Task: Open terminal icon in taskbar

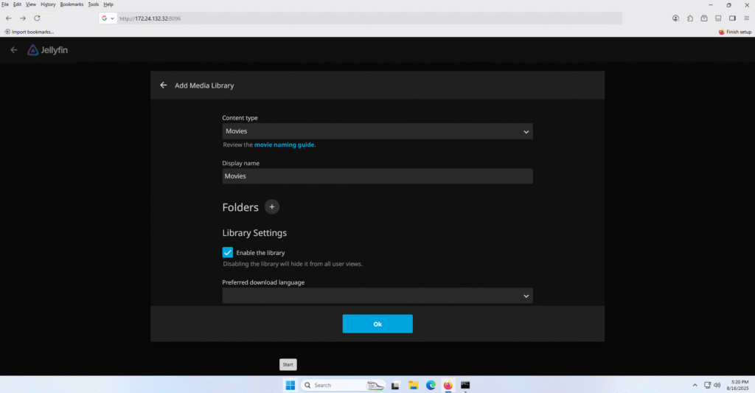Action: [465, 386]
